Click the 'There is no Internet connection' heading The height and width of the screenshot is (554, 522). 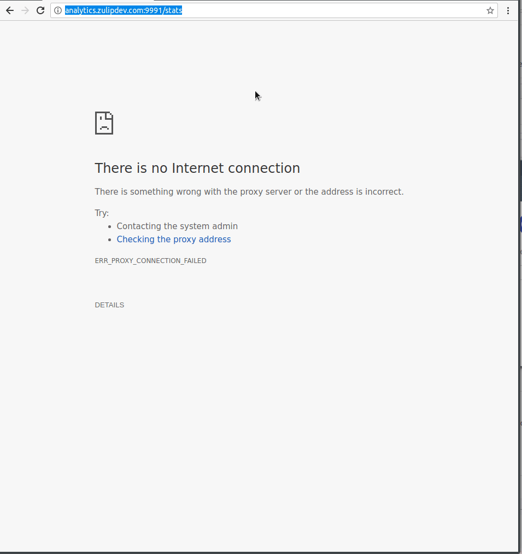[x=197, y=168]
